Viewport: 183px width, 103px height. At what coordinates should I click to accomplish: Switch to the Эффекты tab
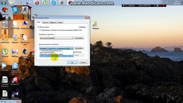[53, 22]
